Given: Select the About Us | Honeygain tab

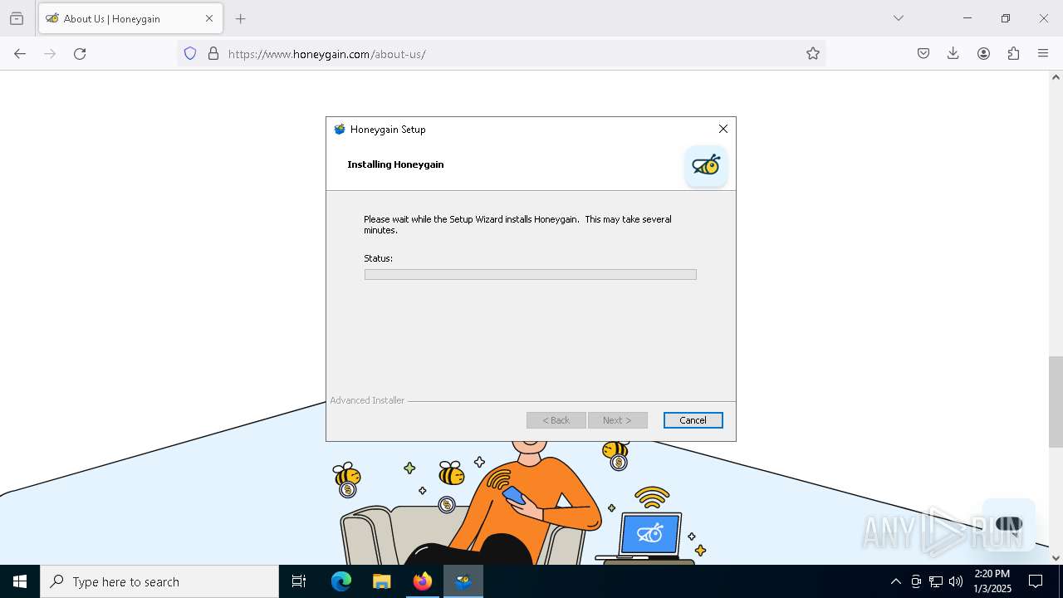Looking at the screenshot, I should (130, 18).
